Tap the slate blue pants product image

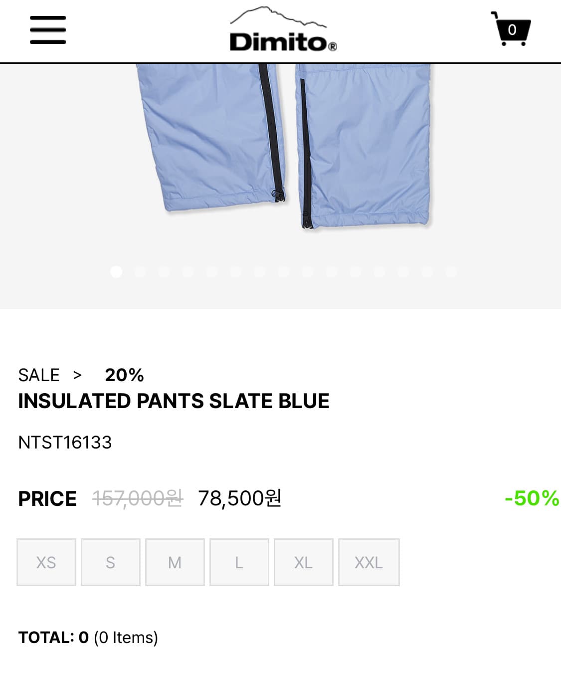[x=282, y=145]
